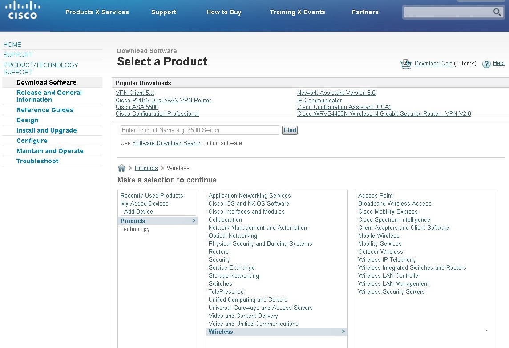Open Network Assistant Version 5.0 link
The image size is (509, 348).
336,93
